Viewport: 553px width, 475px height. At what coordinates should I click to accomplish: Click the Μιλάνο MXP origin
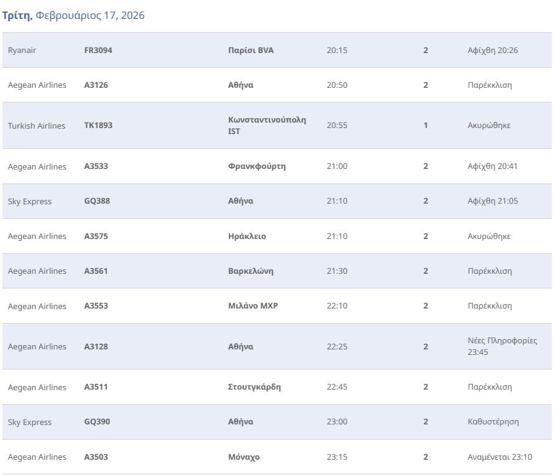[253, 306]
